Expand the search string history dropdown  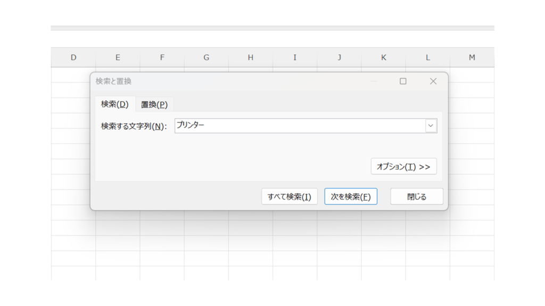(431, 126)
